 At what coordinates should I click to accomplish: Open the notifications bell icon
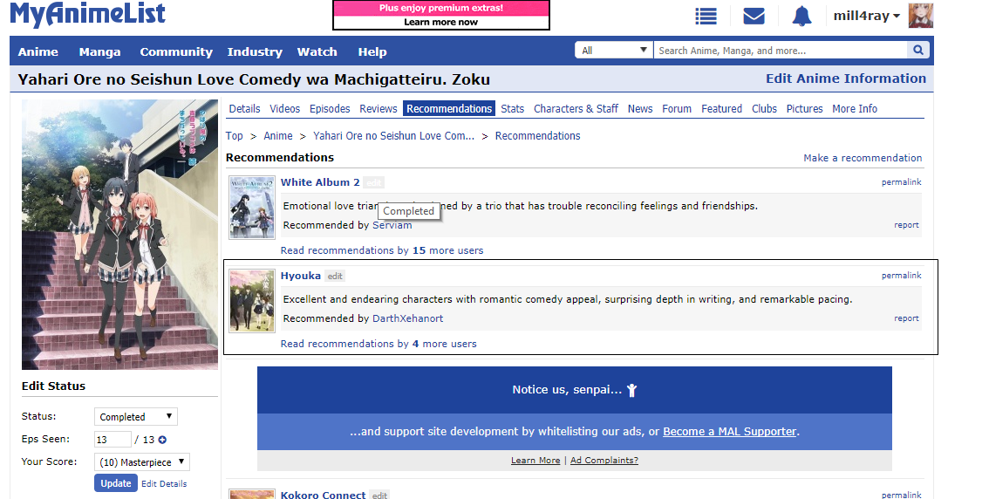tap(801, 16)
